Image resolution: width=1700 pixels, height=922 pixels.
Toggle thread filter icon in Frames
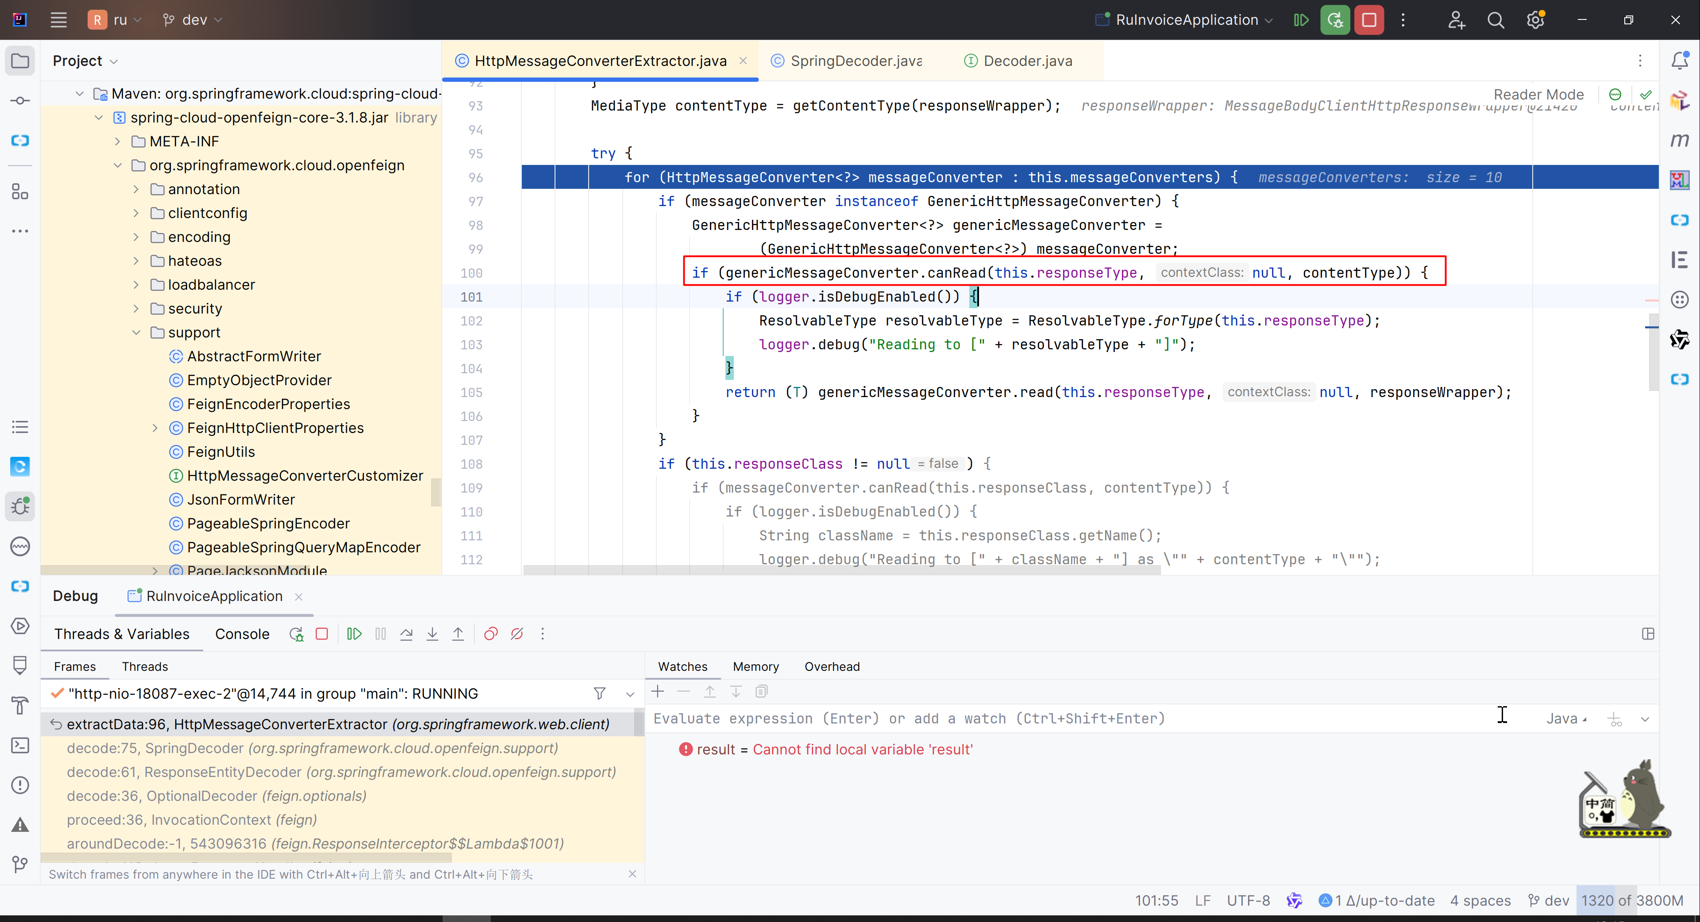pyautogui.click(x=599, y=693)
